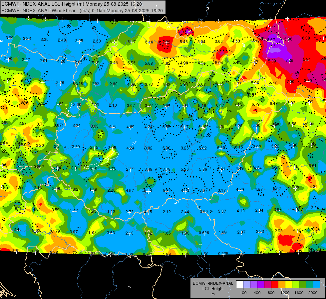Click the 6.71 wind shear value

point(114,41)
